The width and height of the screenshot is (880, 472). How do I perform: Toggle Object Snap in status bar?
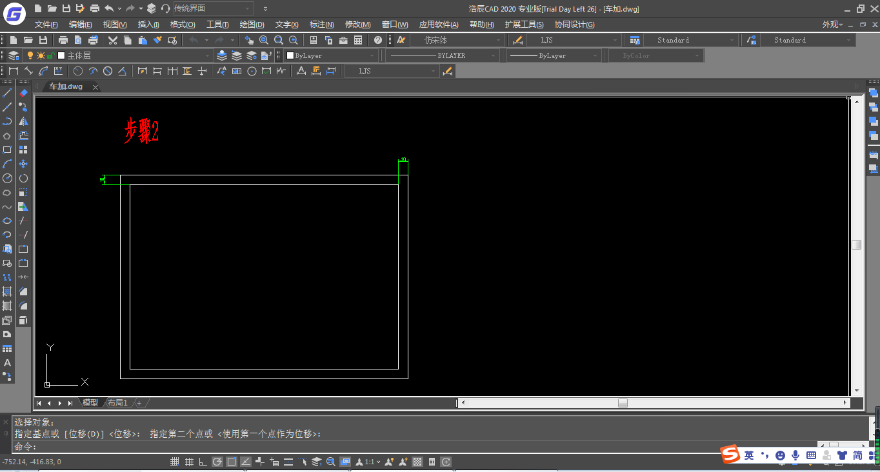(232, 462)
